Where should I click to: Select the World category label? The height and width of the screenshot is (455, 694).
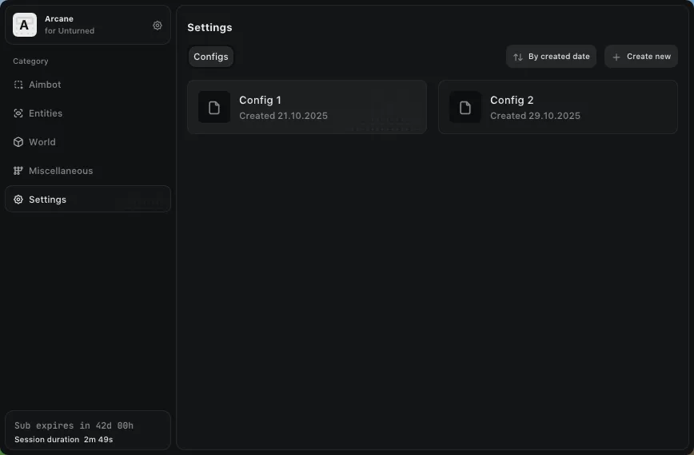click(x=42, y=142)
